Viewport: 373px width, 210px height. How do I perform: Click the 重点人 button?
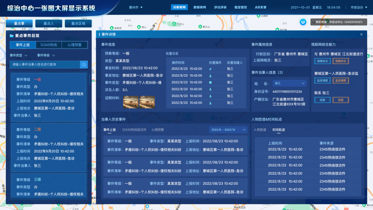click(49, 23)
